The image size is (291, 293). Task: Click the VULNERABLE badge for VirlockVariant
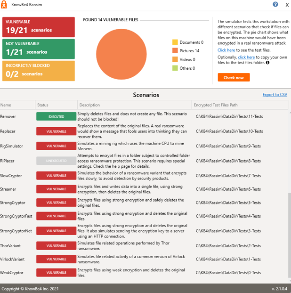(x=56, y=259)
